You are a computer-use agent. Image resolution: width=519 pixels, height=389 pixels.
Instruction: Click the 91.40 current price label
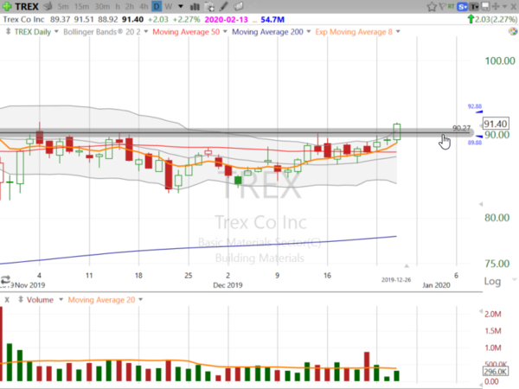point(496,124)
